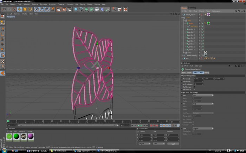
Task: Open the End cap type dropdown
Action: click(203, 104)
